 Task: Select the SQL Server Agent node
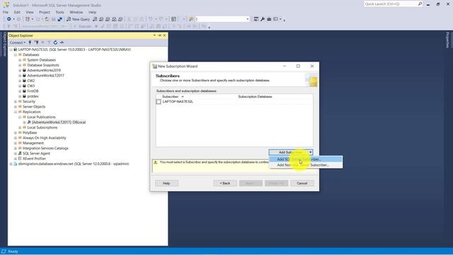coord(36,153)
